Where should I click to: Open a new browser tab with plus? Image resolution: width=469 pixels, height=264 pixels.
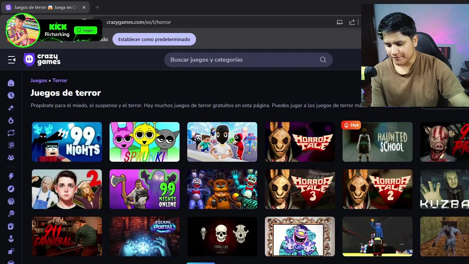coord(97,7)
